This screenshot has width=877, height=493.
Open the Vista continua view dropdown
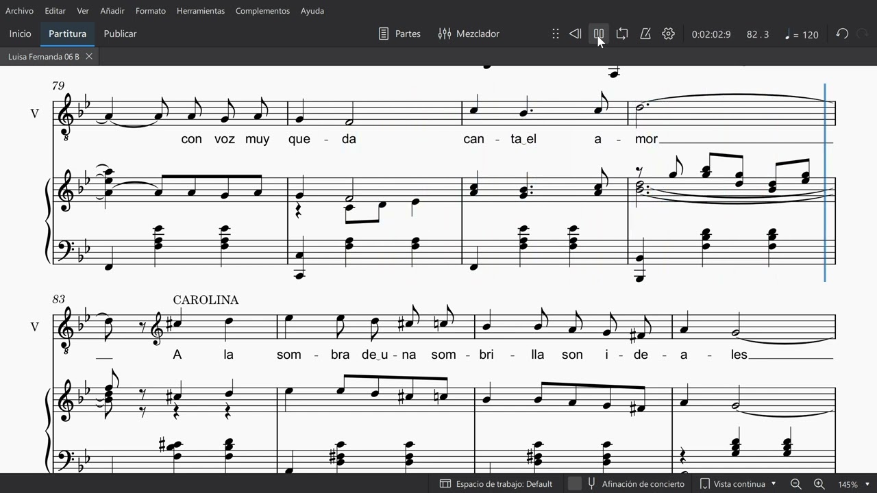738,484
